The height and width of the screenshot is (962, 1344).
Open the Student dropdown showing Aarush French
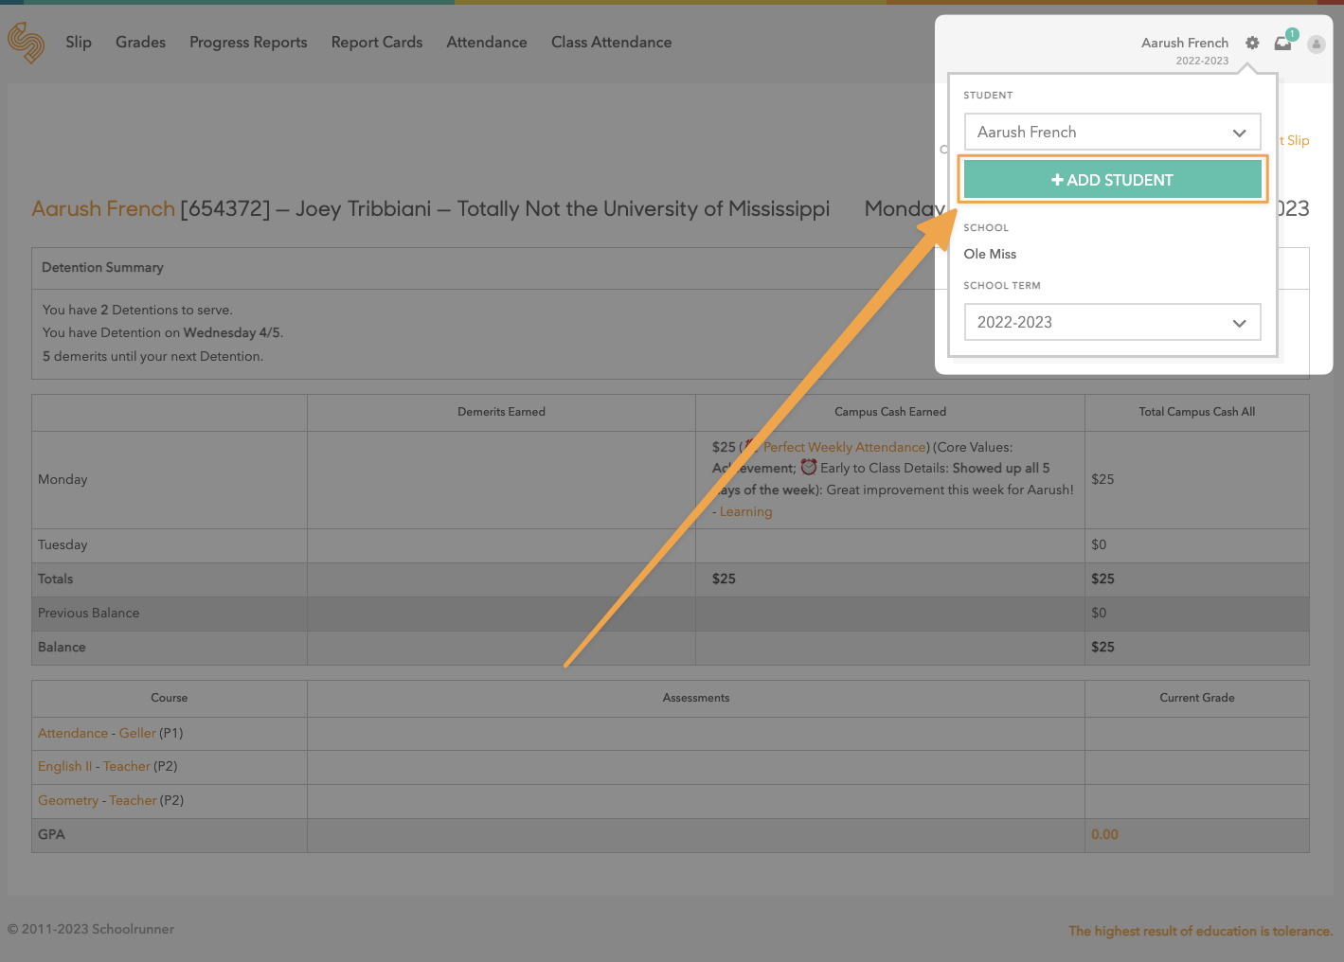pos(1112,133)
